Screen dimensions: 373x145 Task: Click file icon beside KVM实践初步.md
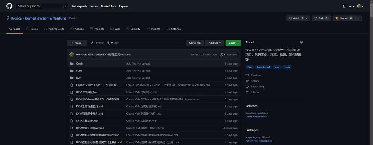(x=72, y=121)
